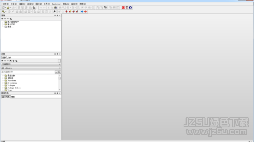Open the Open-folder dropdown arrow
Image resolution: width=254 pixels, height=142 pixels.
[10, 8]
